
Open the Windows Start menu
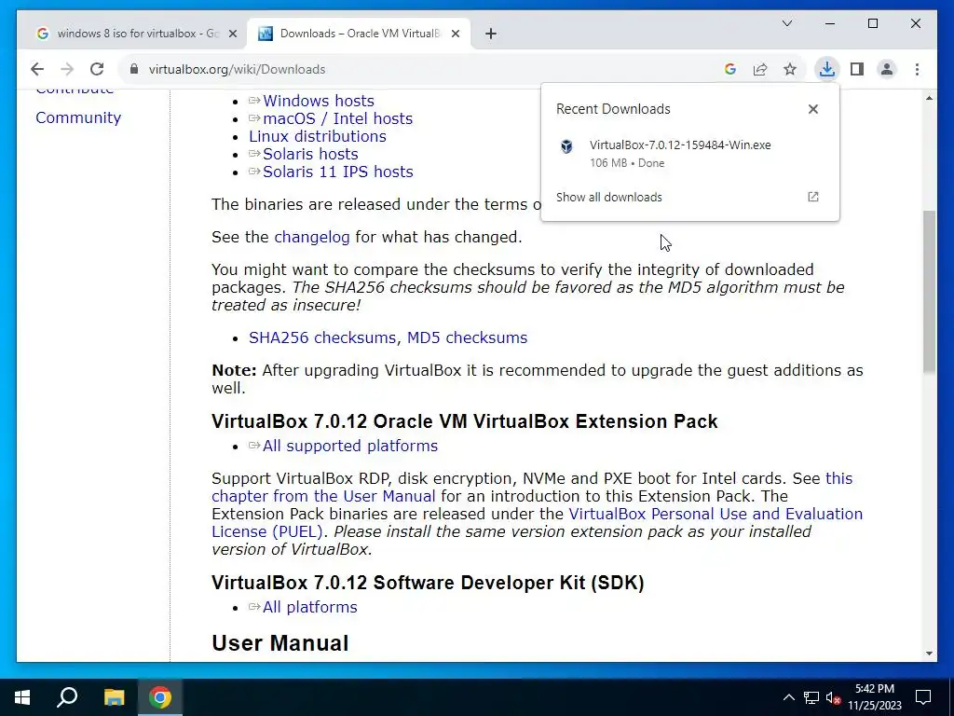tap(22, 697)
